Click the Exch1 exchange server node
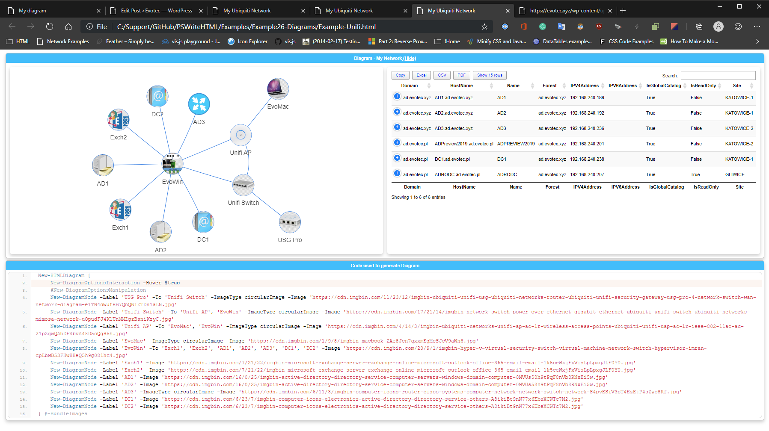The image size is (769, 431). click(x=120, y=209)
